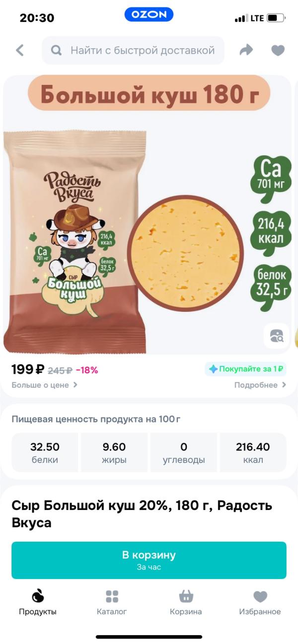Screen dimensions: 298x644
Task: Tap the heart icon beside share
Action: (278, 50)
